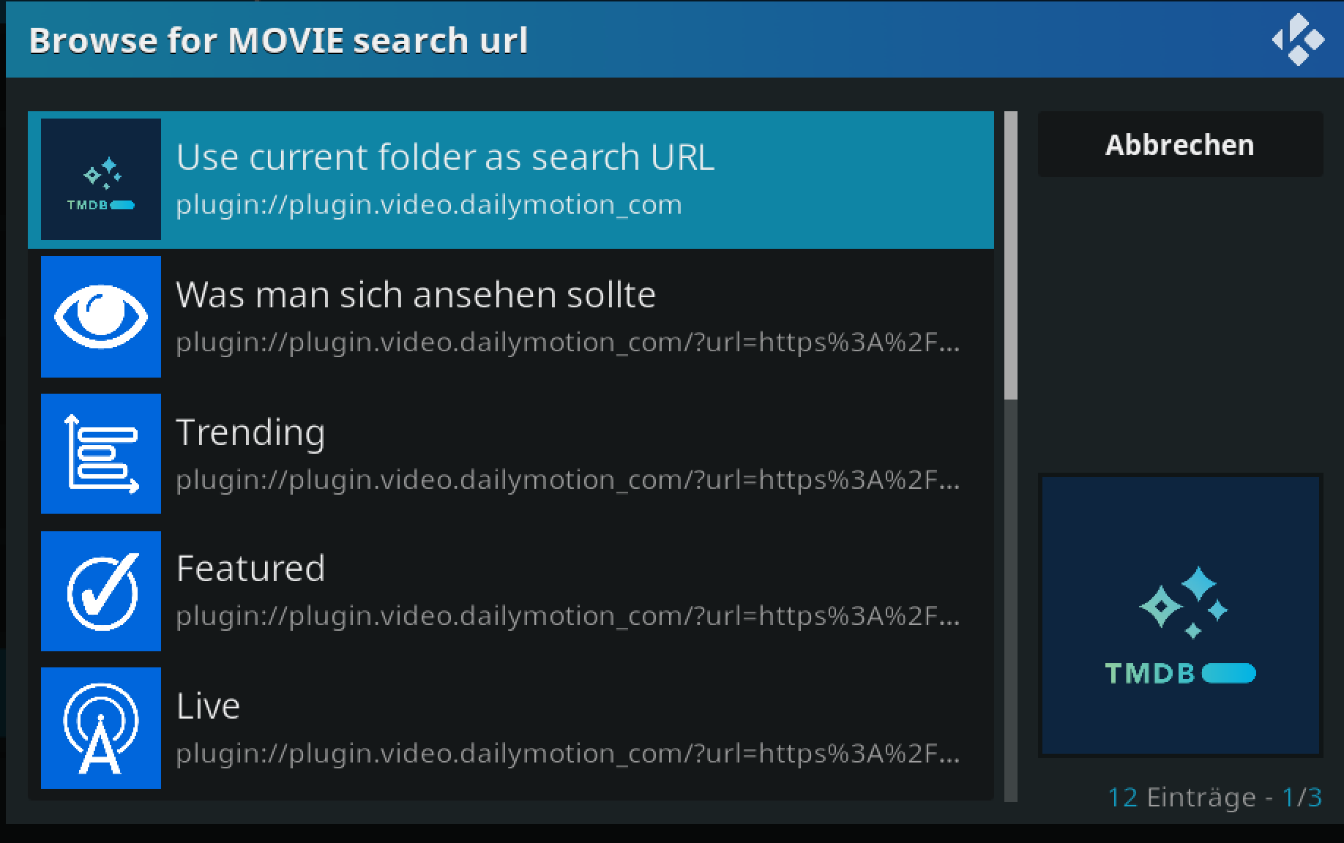Click the Trending chart icon
The width and height of the screenshot is (1344, 843).
click(x=101, y=454)
